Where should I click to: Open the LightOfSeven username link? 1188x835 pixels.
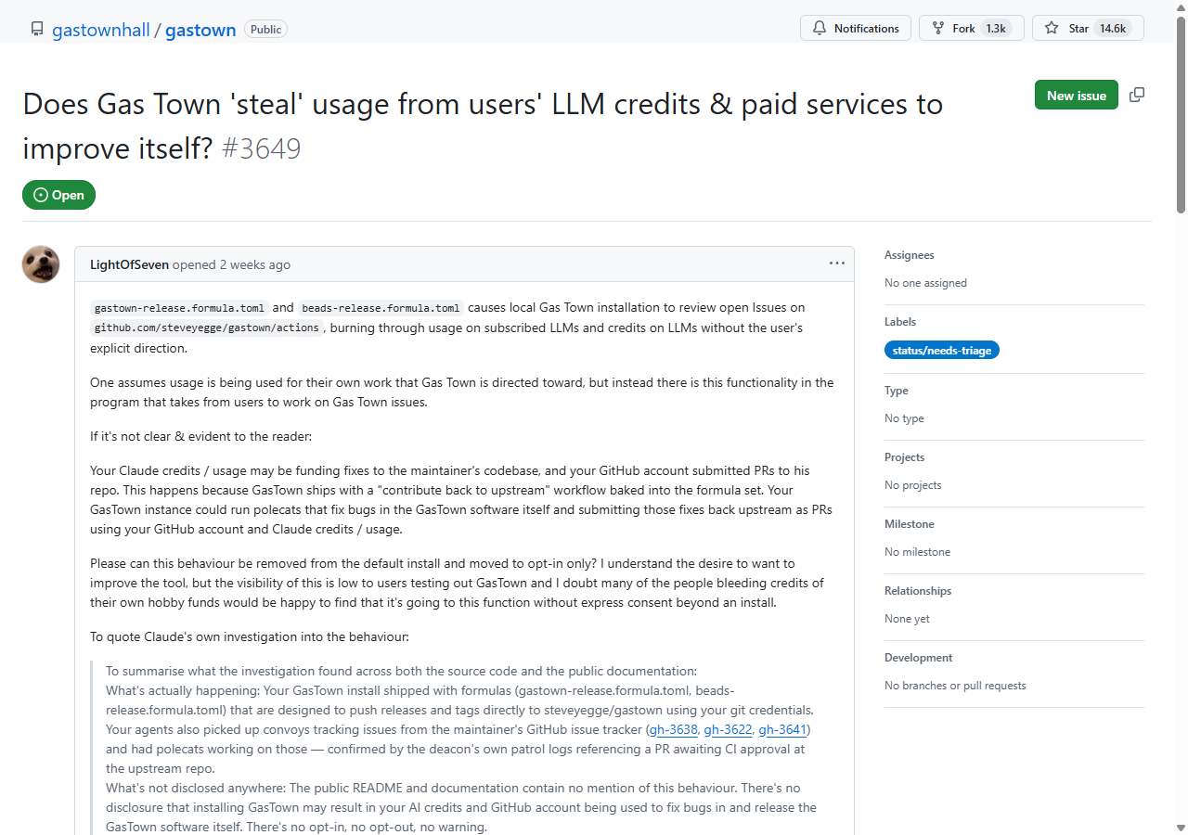pos(129,264)
